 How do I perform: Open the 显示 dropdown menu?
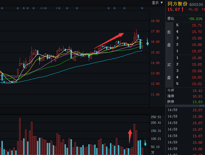[x=157, y=3]
